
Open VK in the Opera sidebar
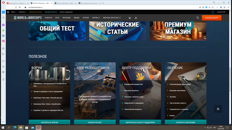[x=3, y=36]
